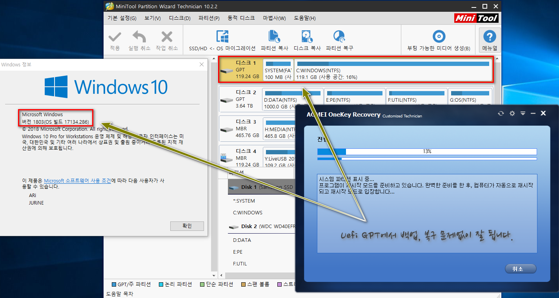Image resolution: width=559 pixels, height=298 pixels.
Task: Click the MiniTool logo in menu bar
Action: [477, 18]
